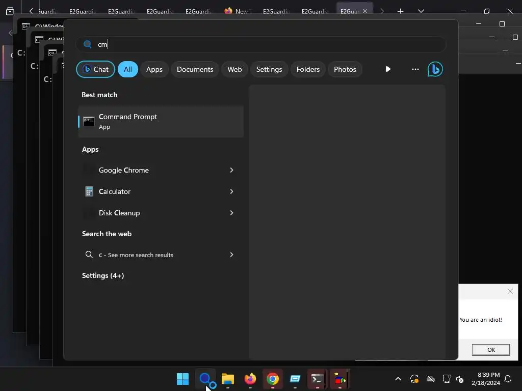Image resolution: width=522 pixels, height=391 pixels.
Task: Dismiss the 'You are an idiot!' dialog
Action: pyautogui.click(x=510, y=292)
